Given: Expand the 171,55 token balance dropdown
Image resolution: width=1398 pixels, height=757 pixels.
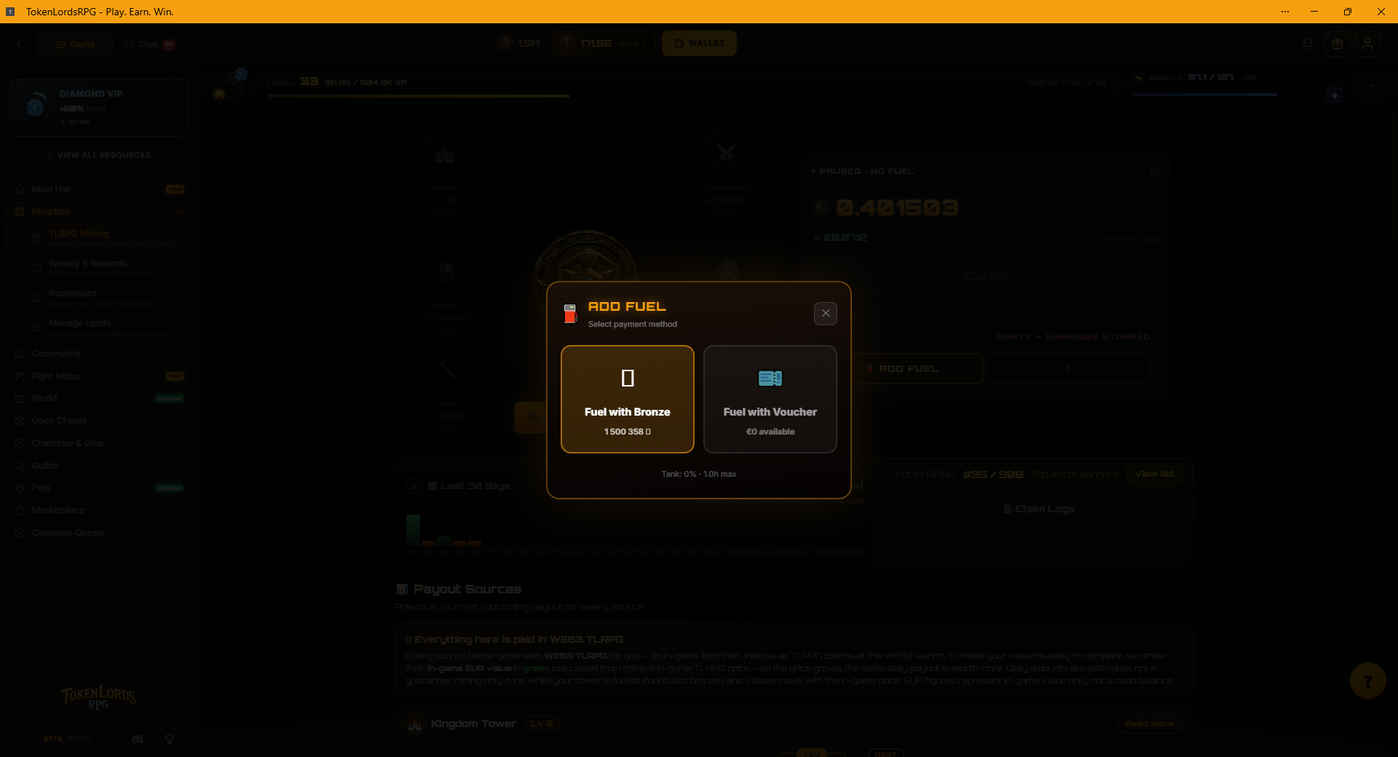Looking at the screenshot, I should [x=604, y=43].
